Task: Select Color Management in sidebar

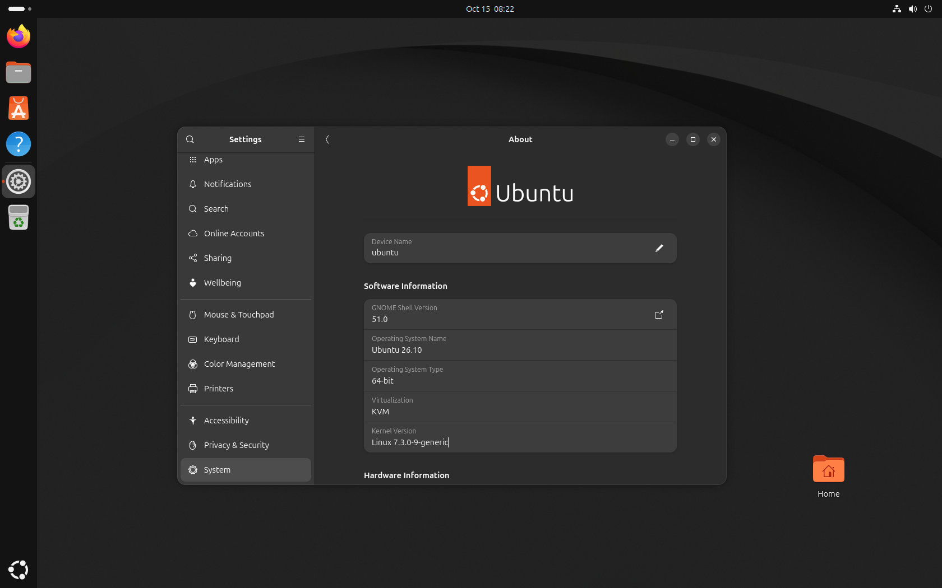Action: click(246, 364)
